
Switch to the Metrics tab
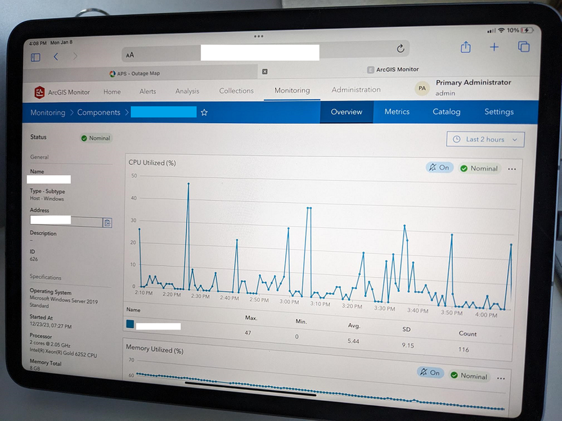tap(397, 112)
